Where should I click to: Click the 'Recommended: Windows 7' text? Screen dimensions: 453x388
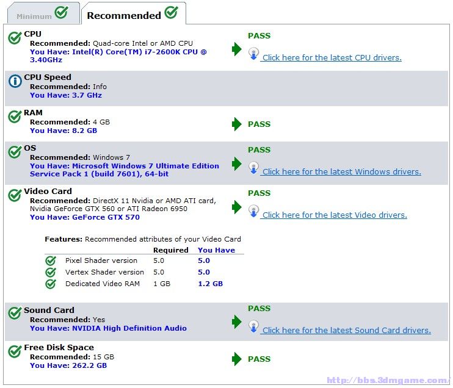(80, 157)
